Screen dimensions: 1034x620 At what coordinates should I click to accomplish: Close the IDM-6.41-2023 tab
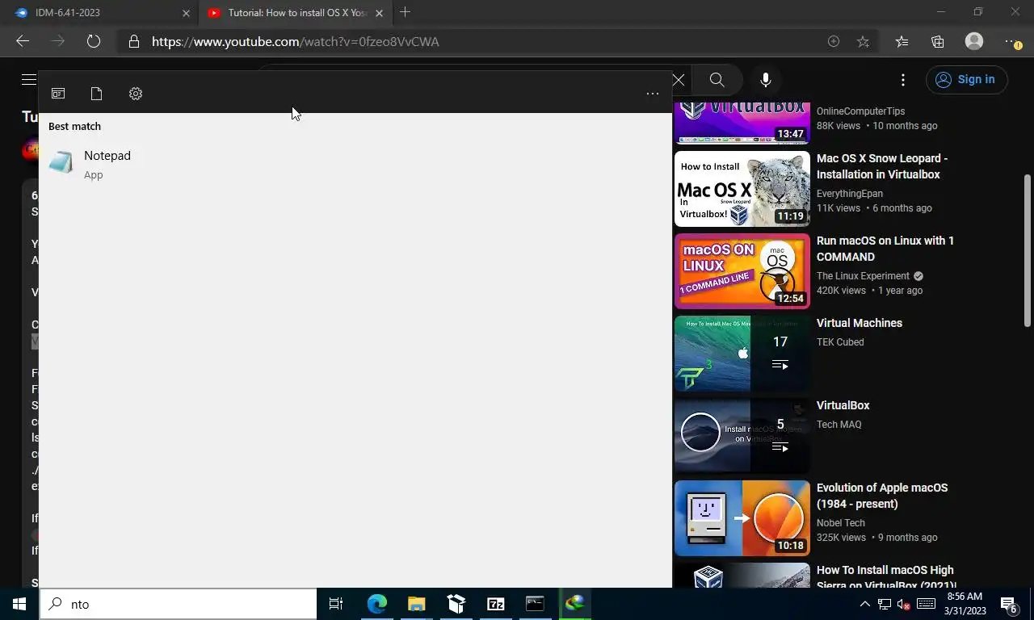[186, 13]
